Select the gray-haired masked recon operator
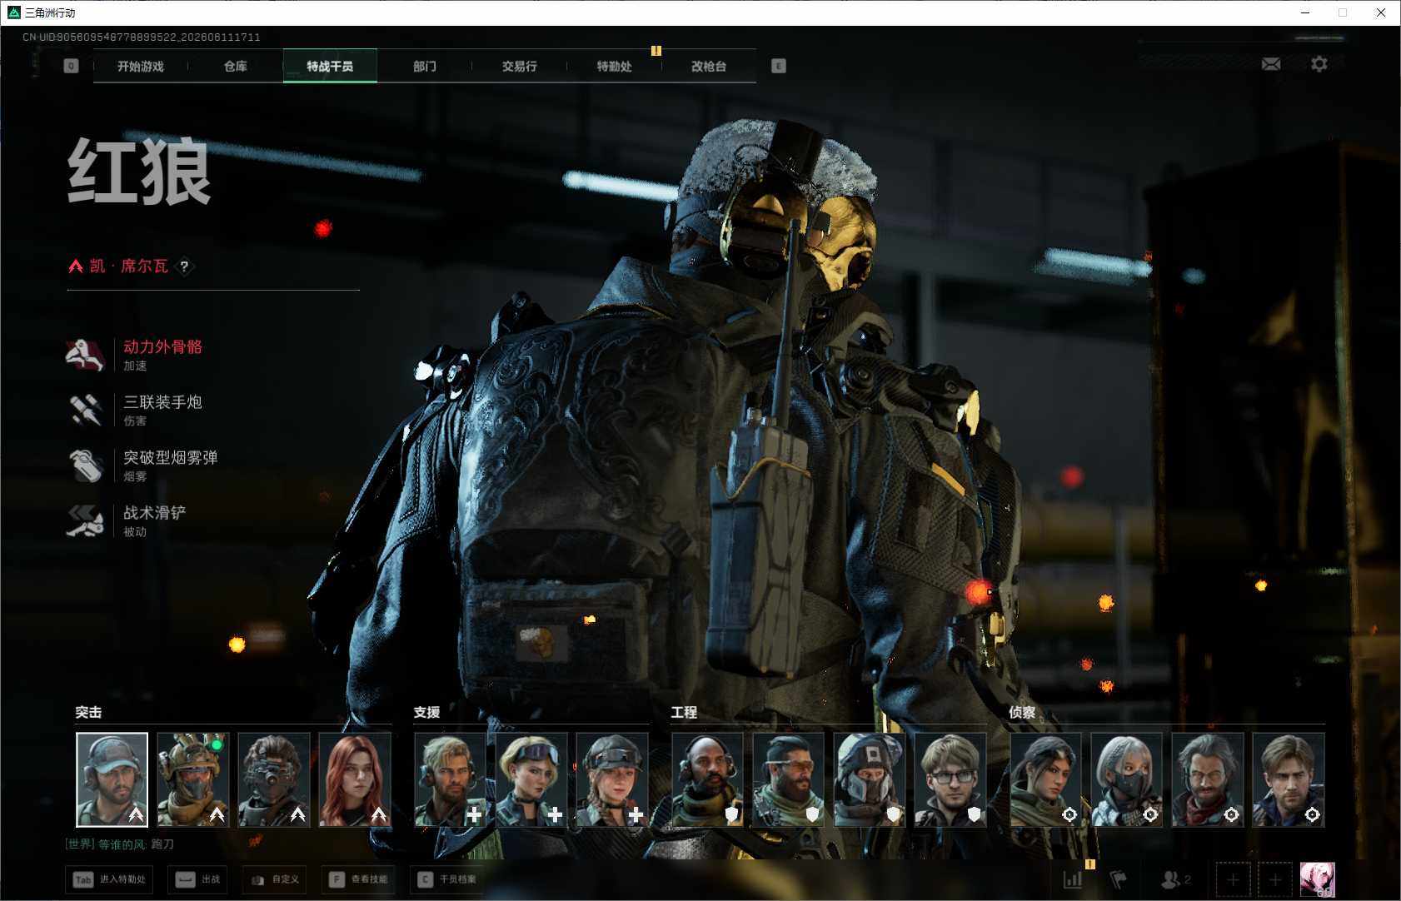 pos(1126,779)
